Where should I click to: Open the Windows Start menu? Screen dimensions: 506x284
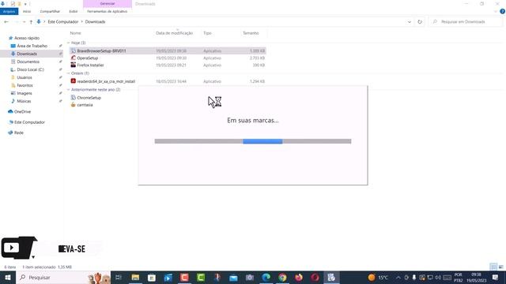[x=8, y=277]
